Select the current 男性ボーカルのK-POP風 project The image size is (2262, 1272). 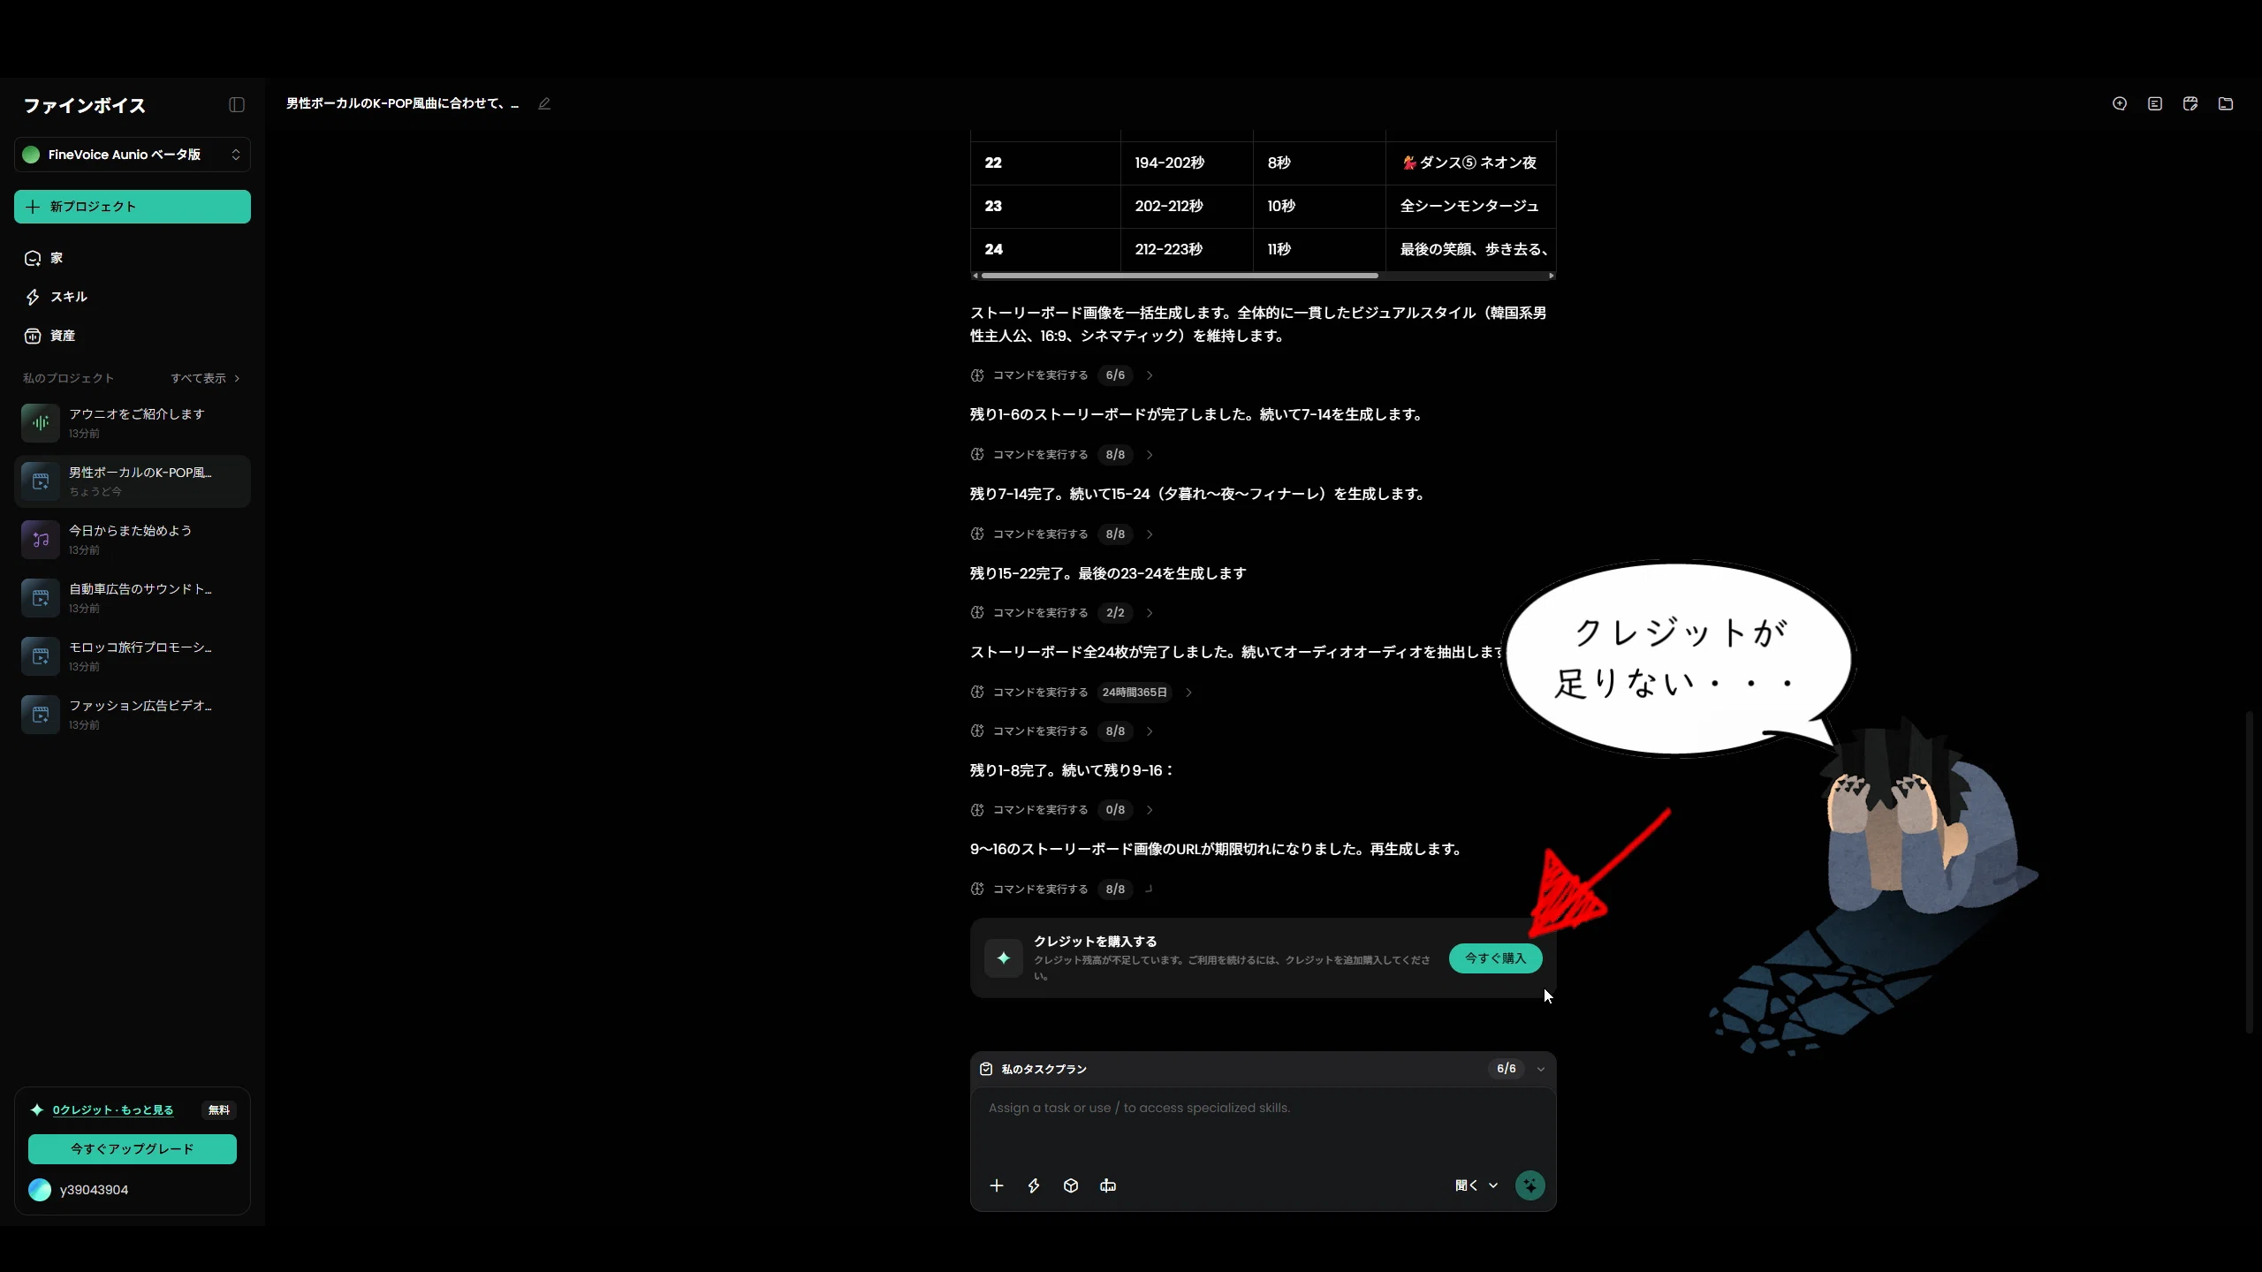click(133, 481)
